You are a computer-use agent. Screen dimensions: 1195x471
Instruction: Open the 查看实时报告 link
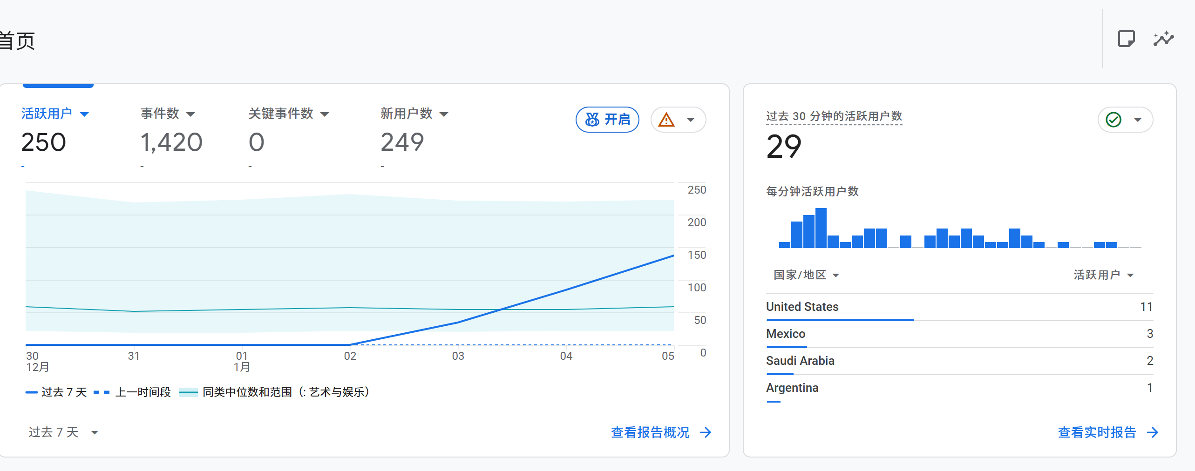[1097, 432]
